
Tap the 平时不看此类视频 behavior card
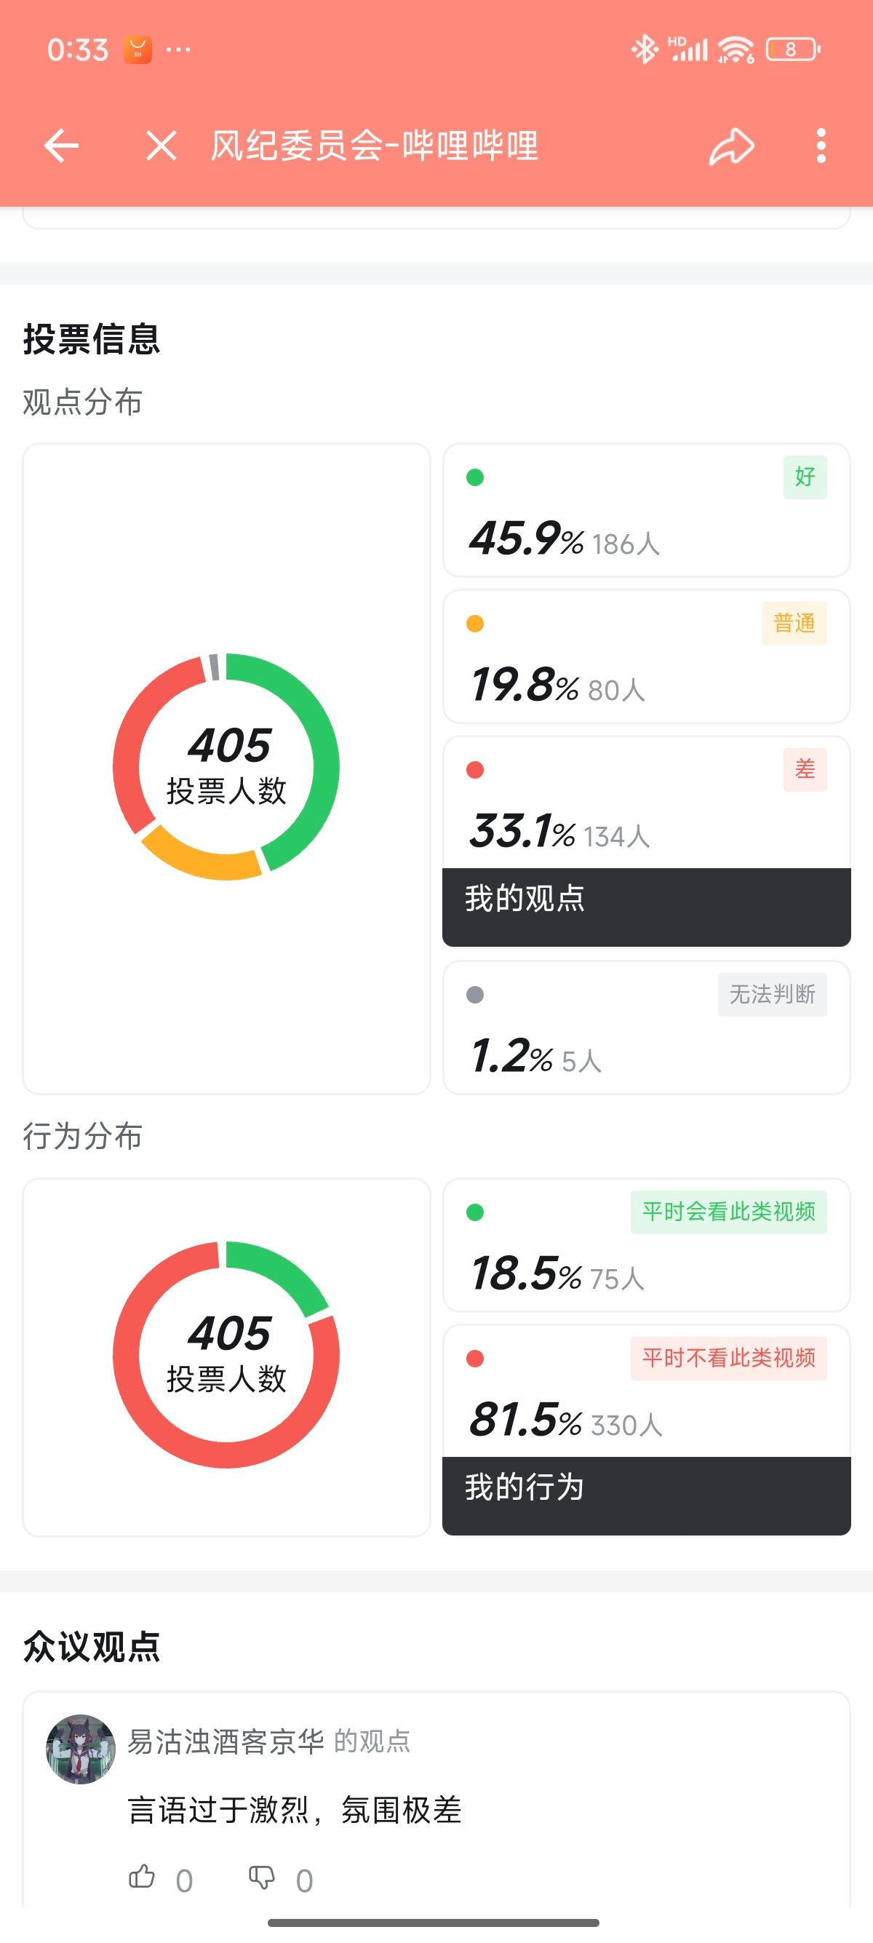646,1391
